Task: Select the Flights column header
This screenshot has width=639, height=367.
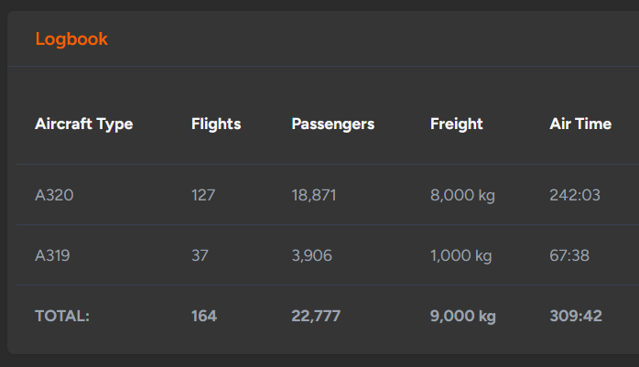Action: click(216, 124)
